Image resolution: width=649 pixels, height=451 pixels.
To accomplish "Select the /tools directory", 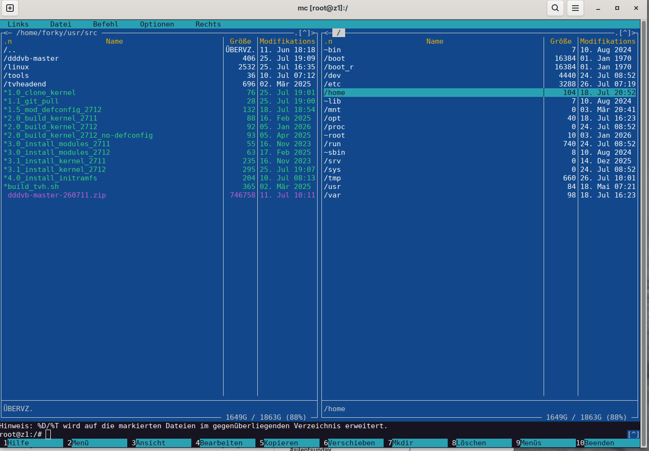I will (x=160, y=75).
